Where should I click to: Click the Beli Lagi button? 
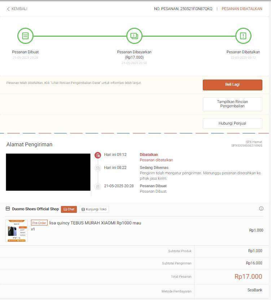point(232,85)
